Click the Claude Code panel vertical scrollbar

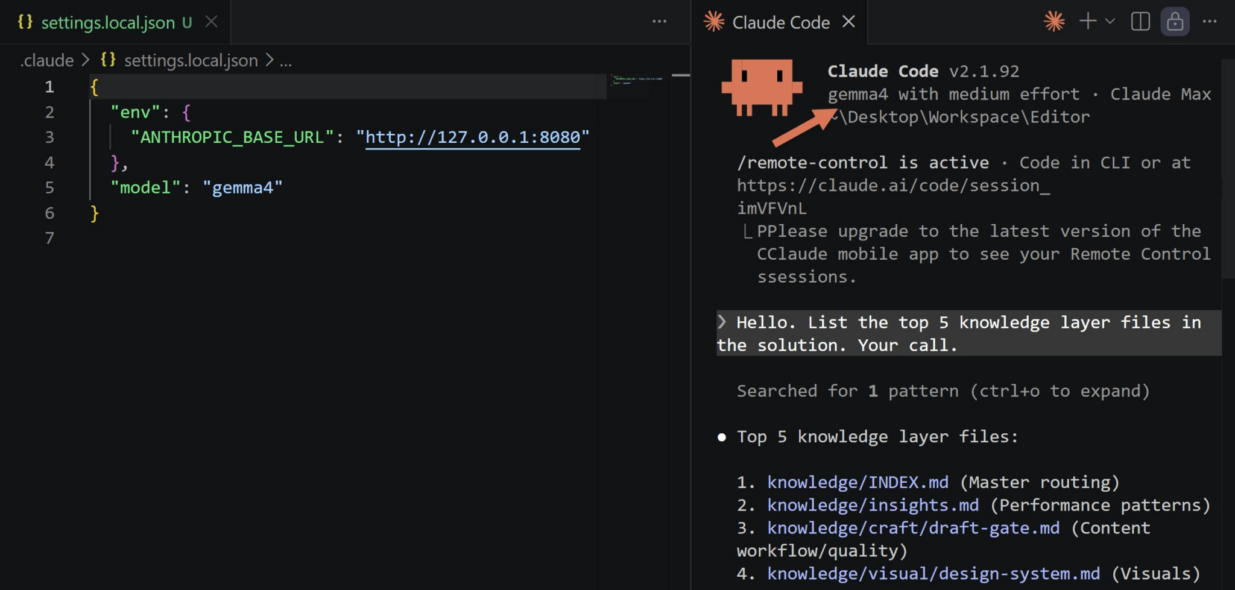click(1228, 169)
